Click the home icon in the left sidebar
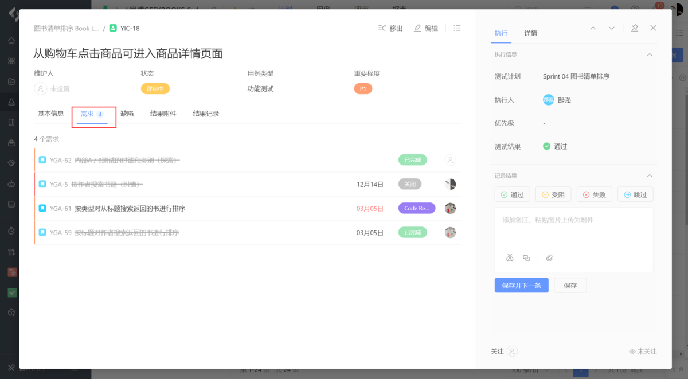Screen dimensions: 688x379 [10, 41]
